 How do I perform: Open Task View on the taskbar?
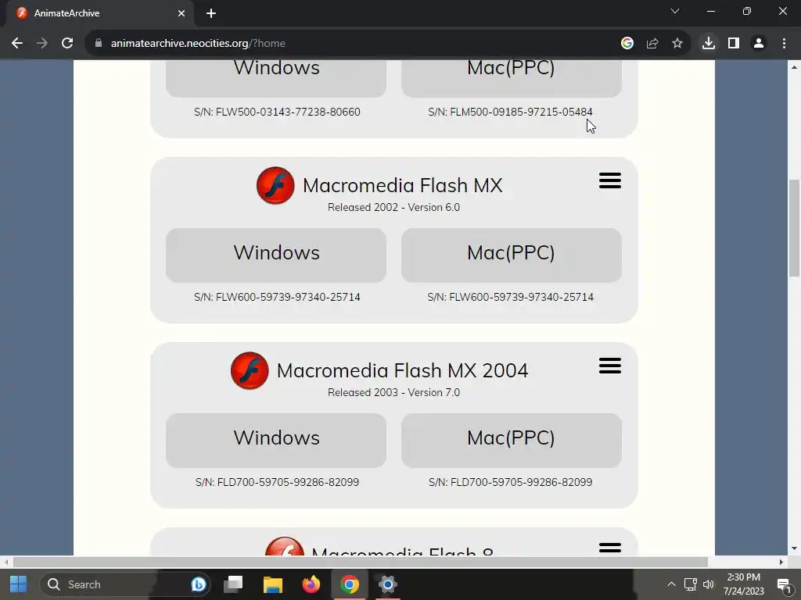click(x=234, y=584)
